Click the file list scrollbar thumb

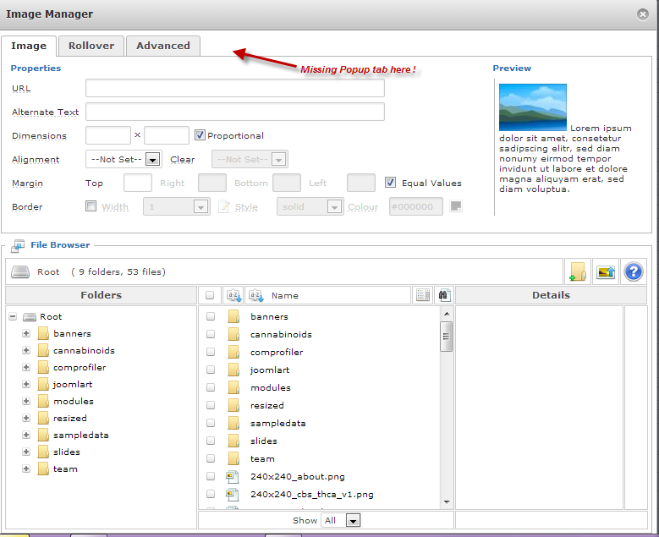pyautogui.click(x=446, y=336)
